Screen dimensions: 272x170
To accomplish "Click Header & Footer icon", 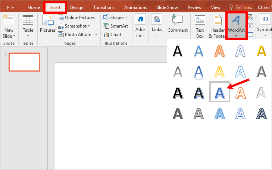I will [x=216, y=22].
